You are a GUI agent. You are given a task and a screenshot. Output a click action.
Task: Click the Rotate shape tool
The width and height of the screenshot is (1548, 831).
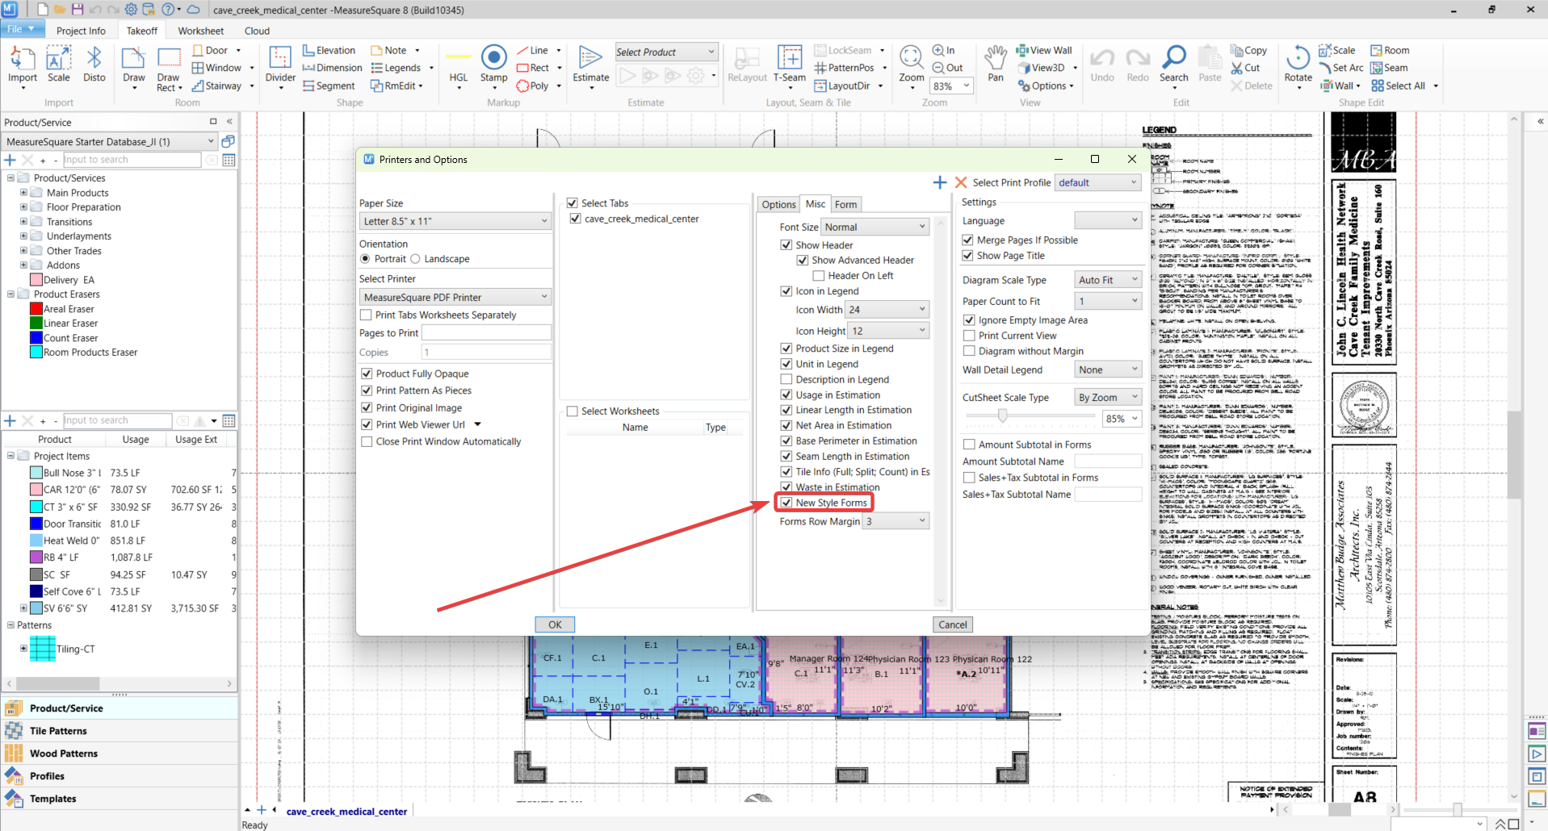click(1298, 65)
